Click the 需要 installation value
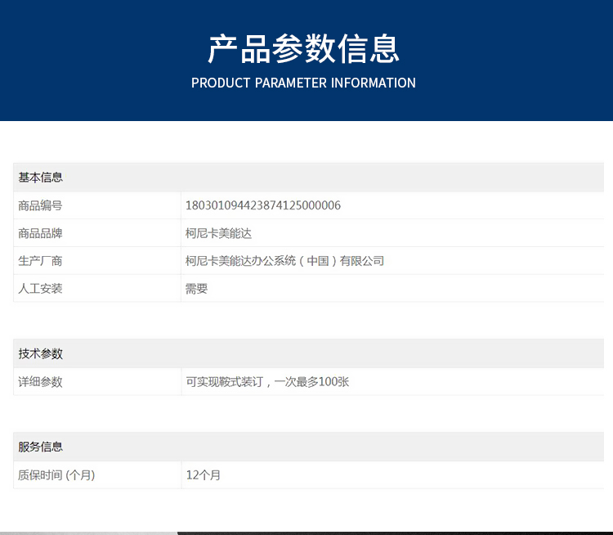The image size is (613, 535). (x=197, y=289)
